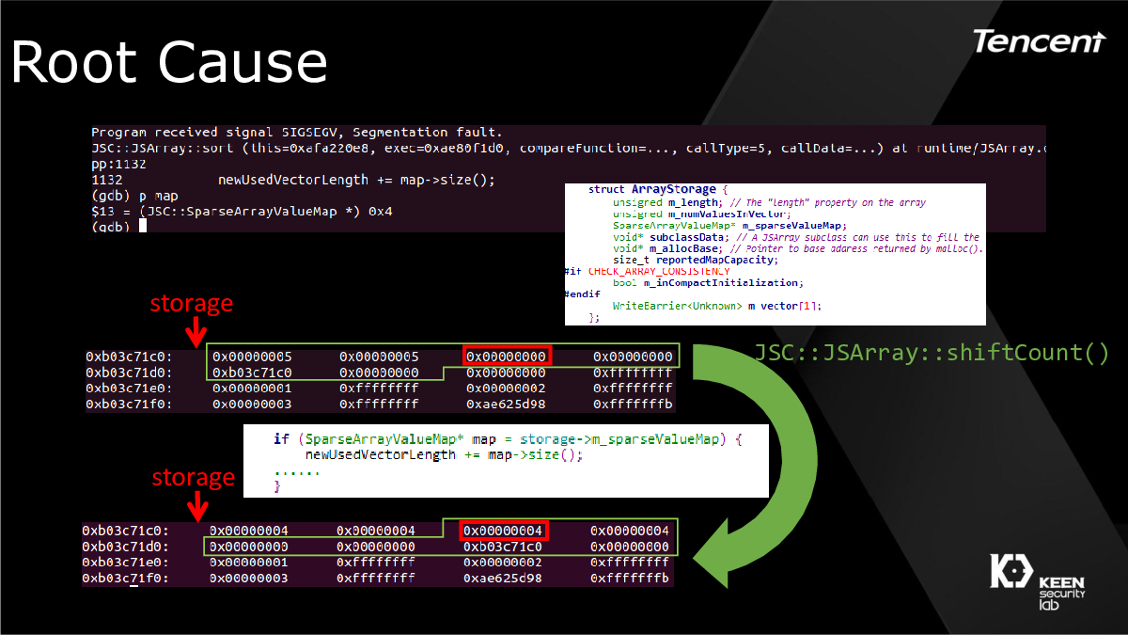Click the "JSC::JSArray::sort (this=0xafa220e8" line
Image resolution: width=1128 pixels, height=635 pixels.
[570, 148]
